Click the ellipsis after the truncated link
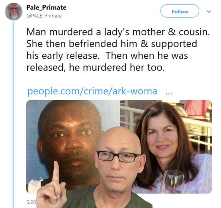The image size is (221, 208). (169, 93)
